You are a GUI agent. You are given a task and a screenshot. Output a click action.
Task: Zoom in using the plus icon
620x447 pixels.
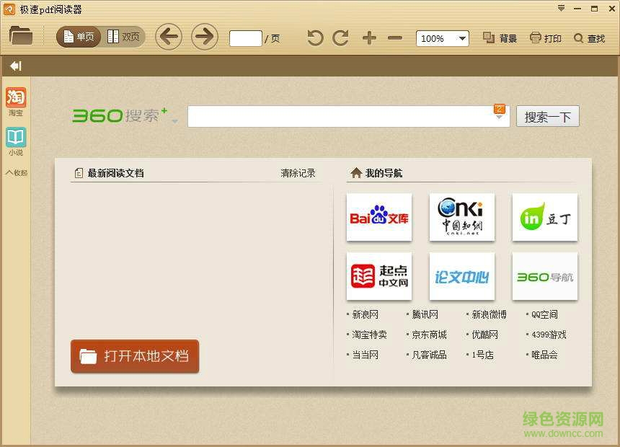[368, 37]
